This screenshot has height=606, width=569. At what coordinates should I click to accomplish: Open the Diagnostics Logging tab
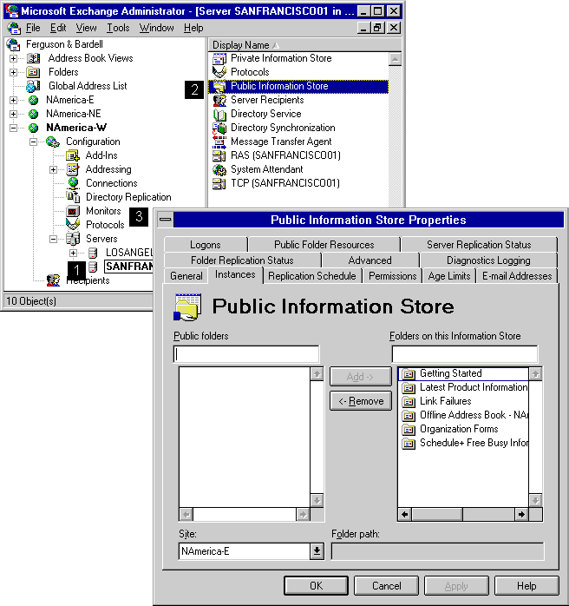488,260
